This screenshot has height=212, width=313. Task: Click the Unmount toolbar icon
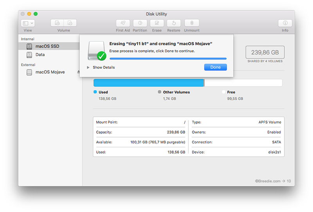pos(192,23)
